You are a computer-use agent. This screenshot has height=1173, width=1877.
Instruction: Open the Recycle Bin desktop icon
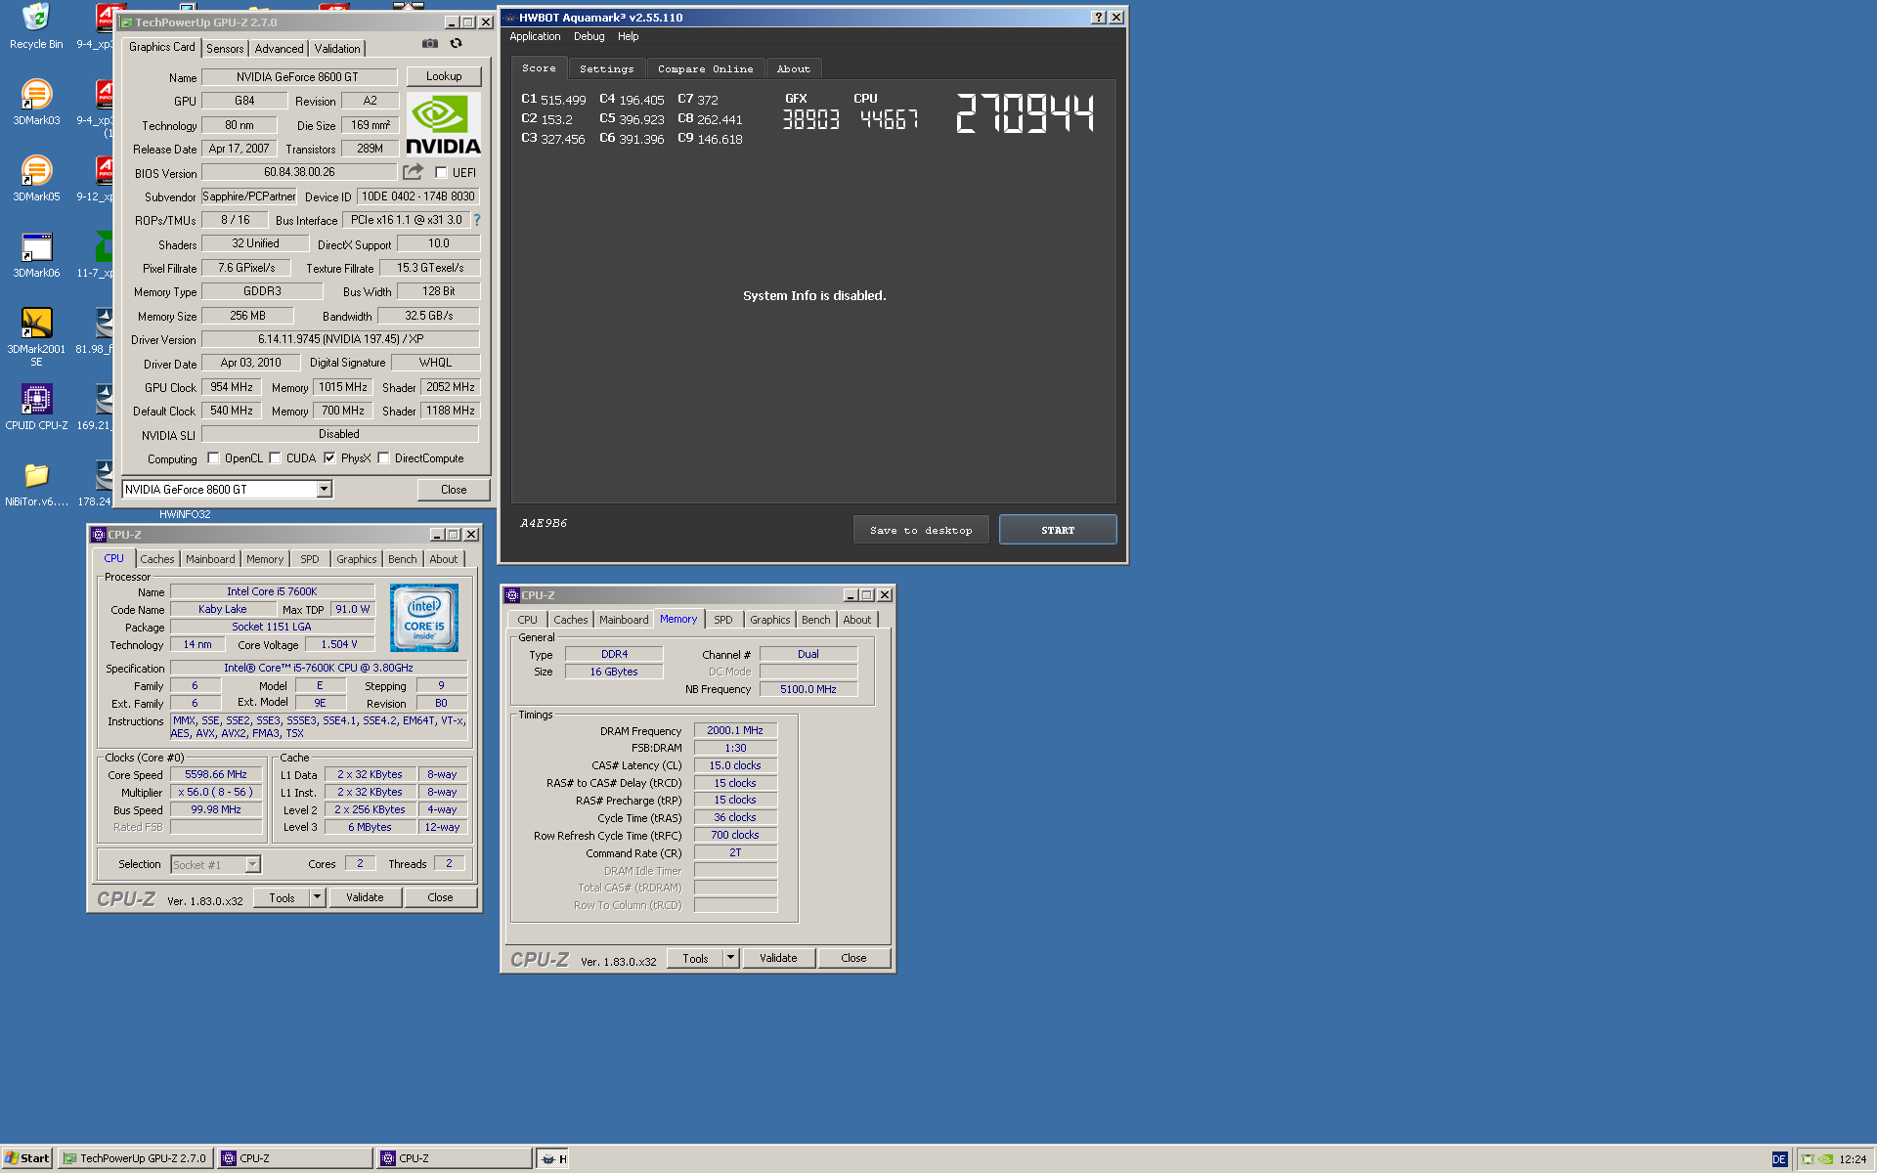(x=36, y=26)
